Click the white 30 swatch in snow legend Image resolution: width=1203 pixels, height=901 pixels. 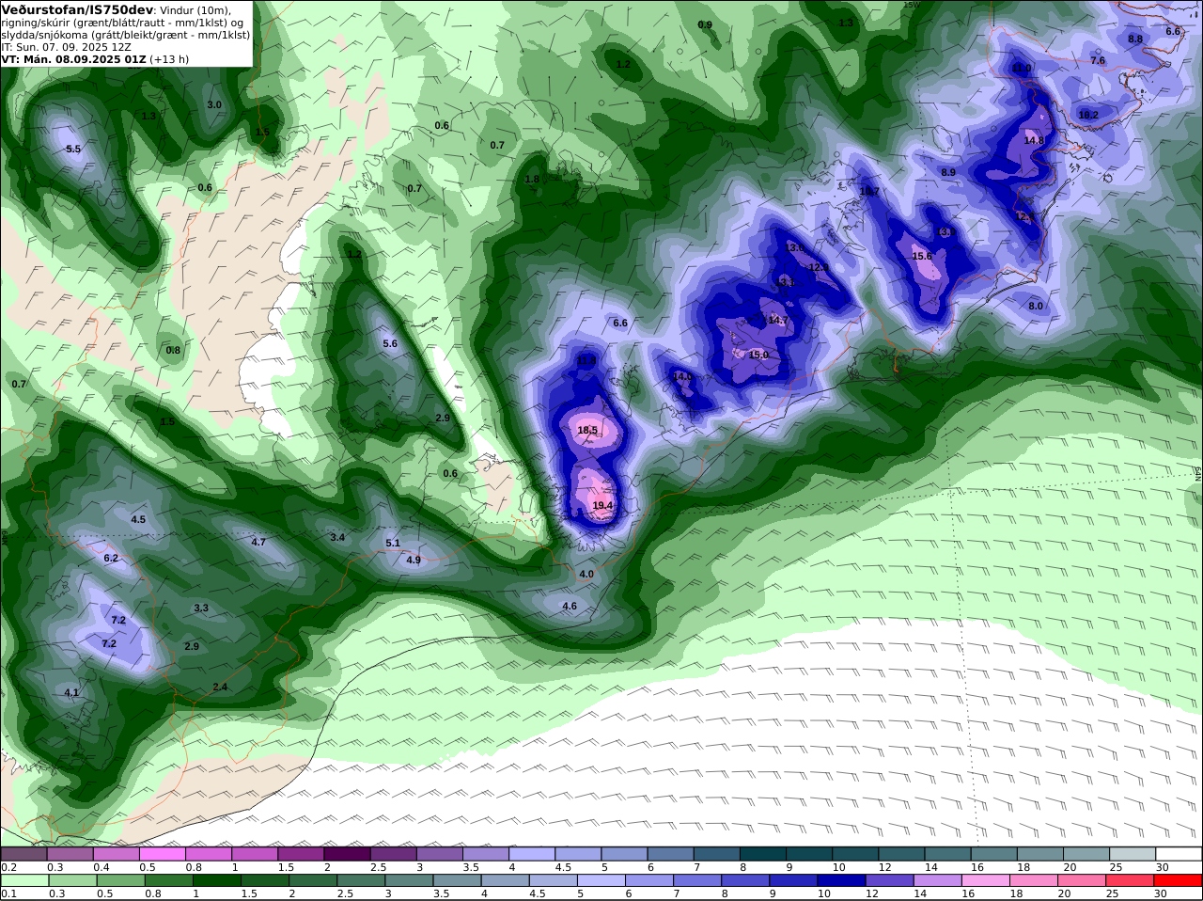pyautogui.click(x=1179, y=854)
